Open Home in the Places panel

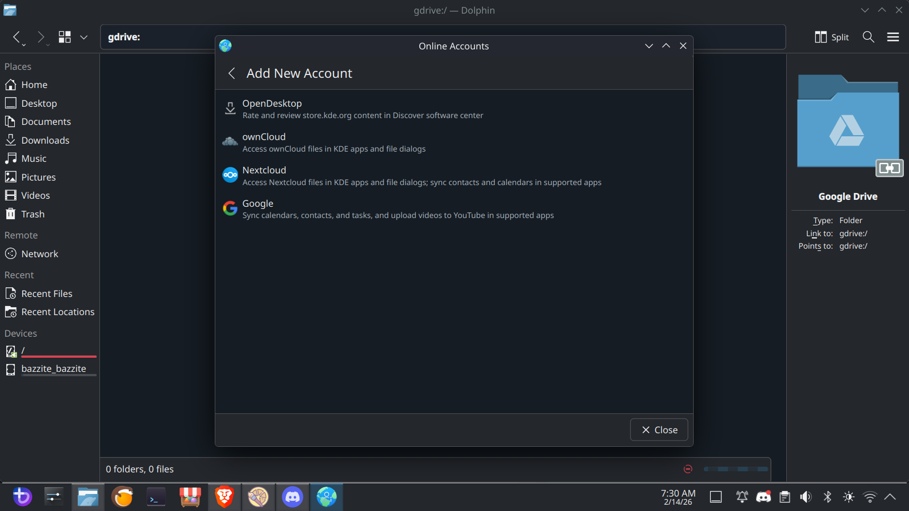(49, 85)
